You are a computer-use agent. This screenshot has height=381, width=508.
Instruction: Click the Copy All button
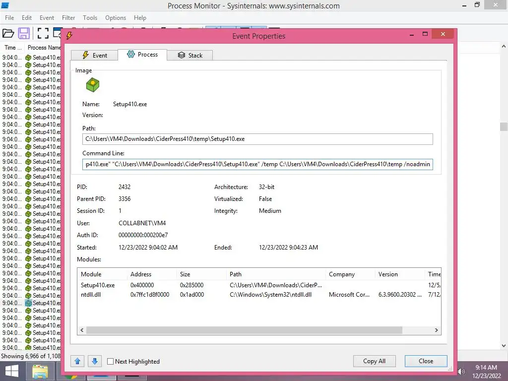tap(374, 361)
